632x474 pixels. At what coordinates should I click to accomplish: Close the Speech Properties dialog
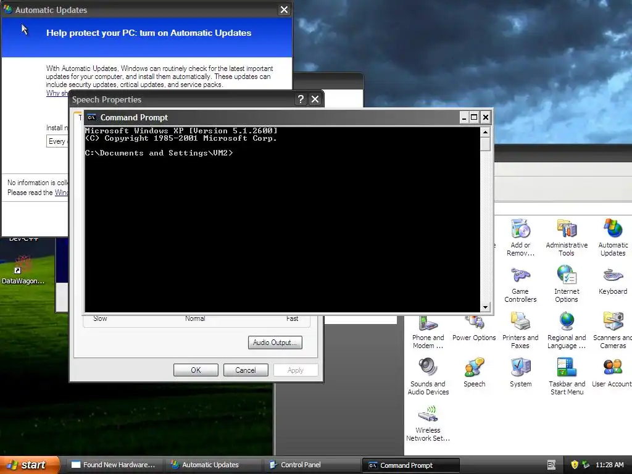click(315, 99)
